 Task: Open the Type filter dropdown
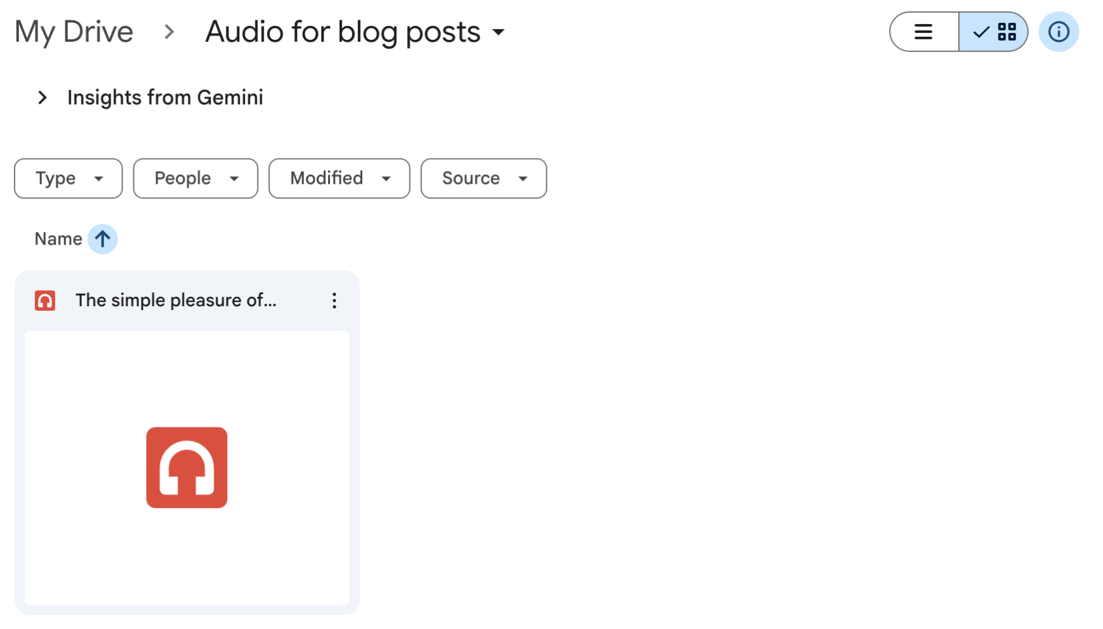point(68,178)
